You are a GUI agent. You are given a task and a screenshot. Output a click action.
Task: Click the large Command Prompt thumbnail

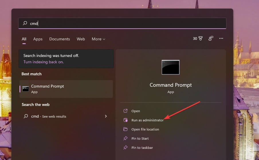pos(171,67)
